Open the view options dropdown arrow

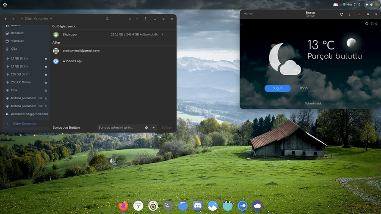137,19
